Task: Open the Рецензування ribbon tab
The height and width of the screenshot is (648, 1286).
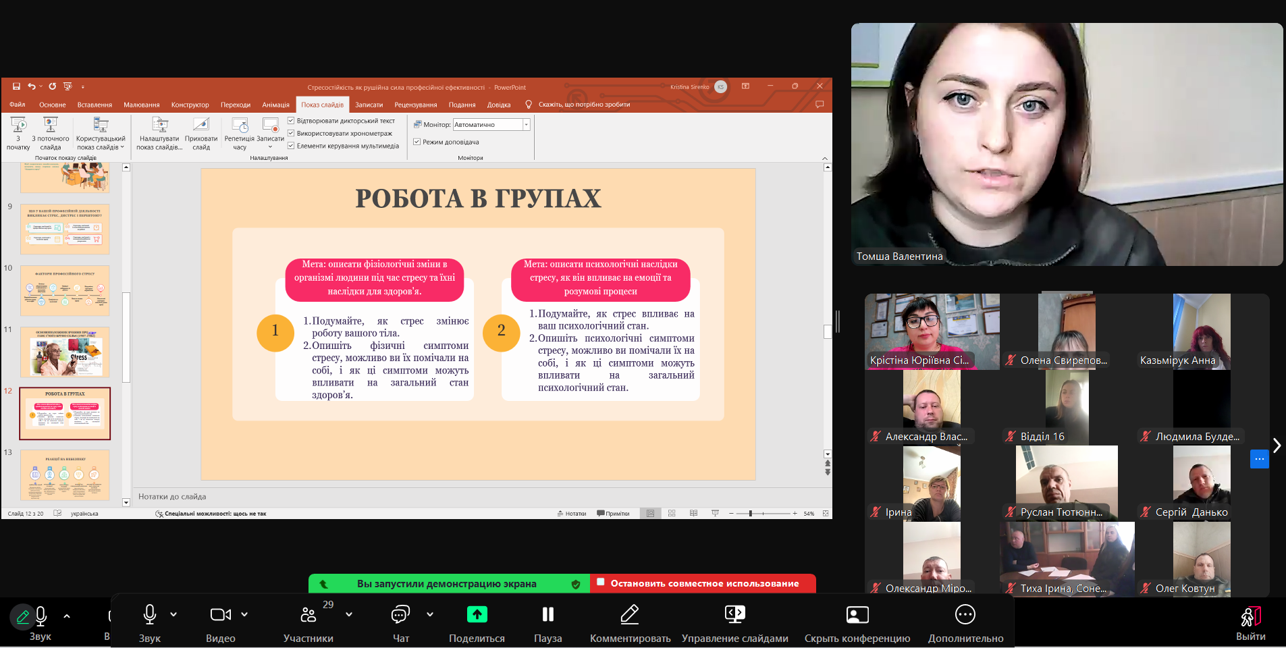Action: tap(415, 105)
